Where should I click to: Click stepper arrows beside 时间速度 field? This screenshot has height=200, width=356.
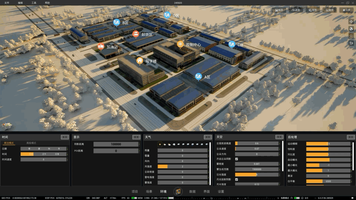pos(67,160)
